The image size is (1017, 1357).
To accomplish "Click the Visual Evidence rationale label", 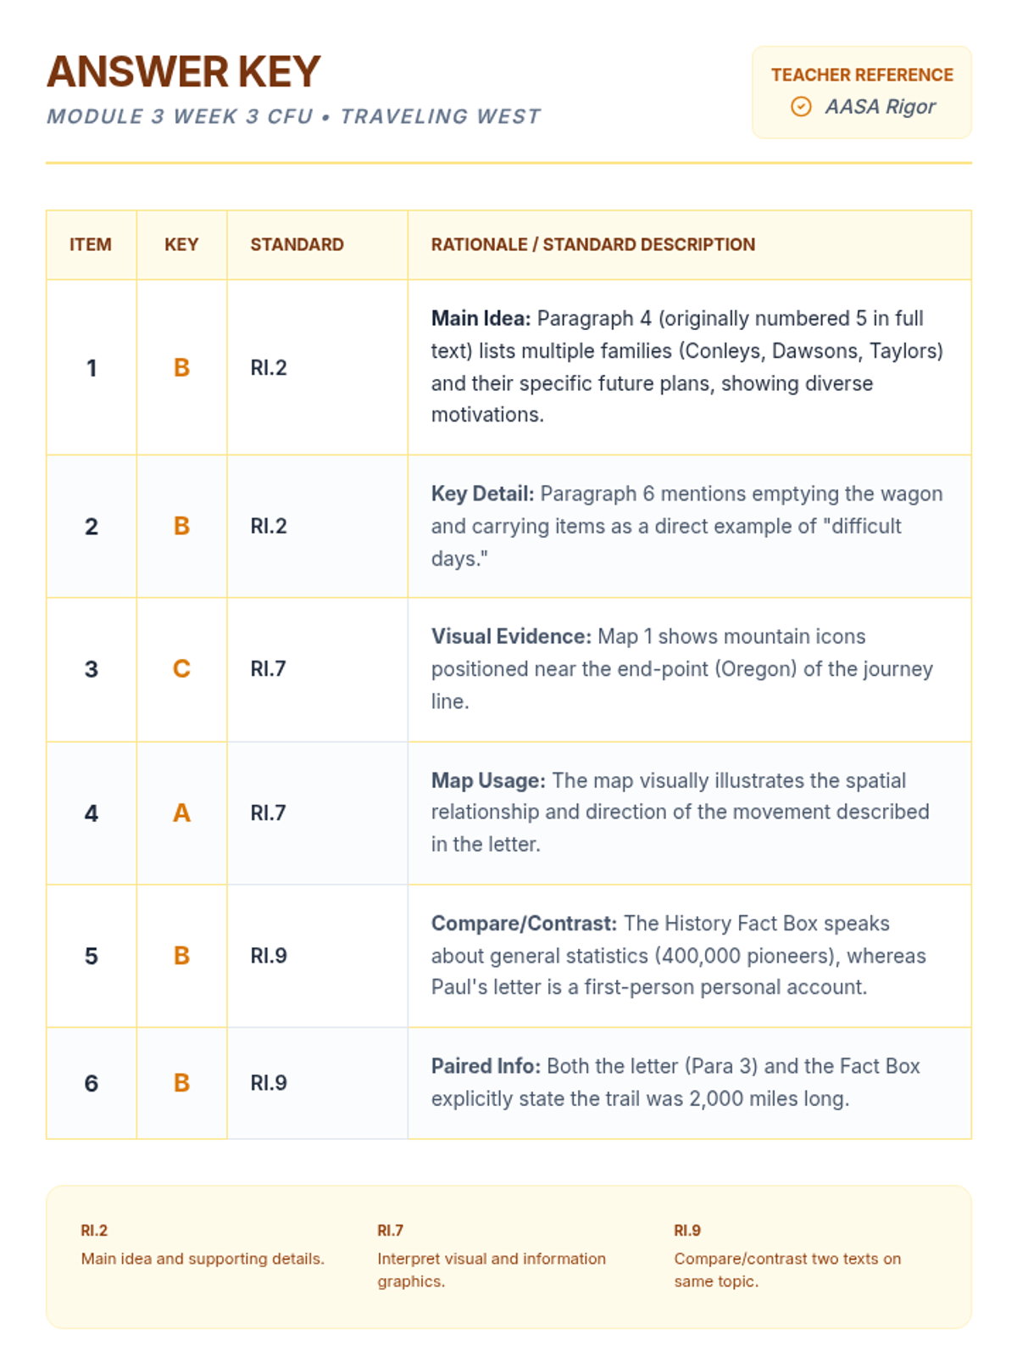I will 511,637.
